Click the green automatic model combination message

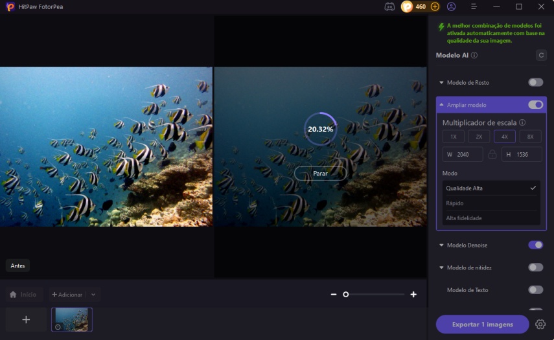[496, 33]
